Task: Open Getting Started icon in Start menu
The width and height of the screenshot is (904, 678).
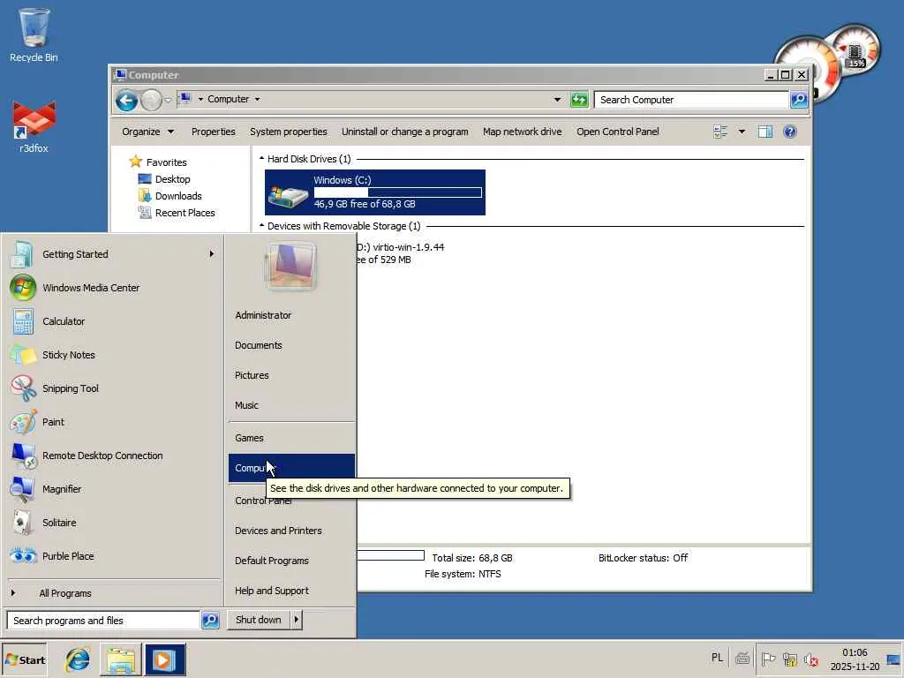Action: coord(22,254)
